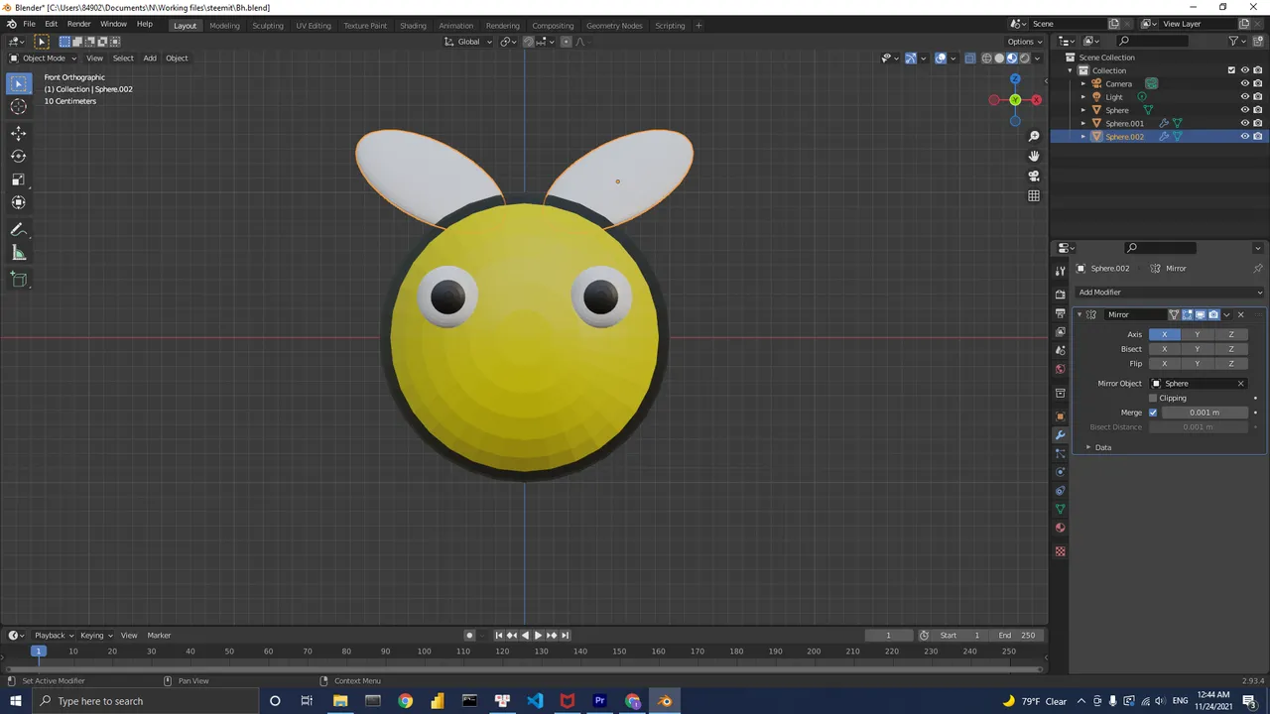Uncheck the Collection exclude checkbox
Screen dimensions: 1270x714
[1231, 70]
